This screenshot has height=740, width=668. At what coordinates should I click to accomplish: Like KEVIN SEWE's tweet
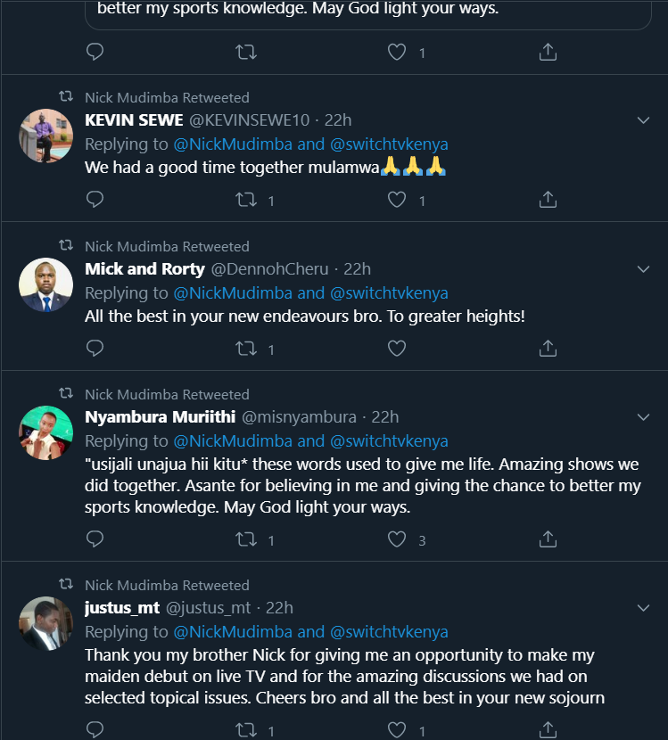pos(397,200)
